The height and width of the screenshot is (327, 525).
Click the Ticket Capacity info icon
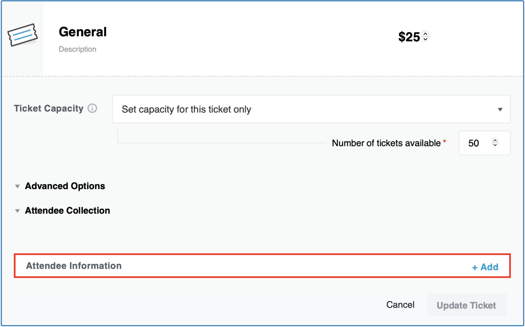[93, 108]
